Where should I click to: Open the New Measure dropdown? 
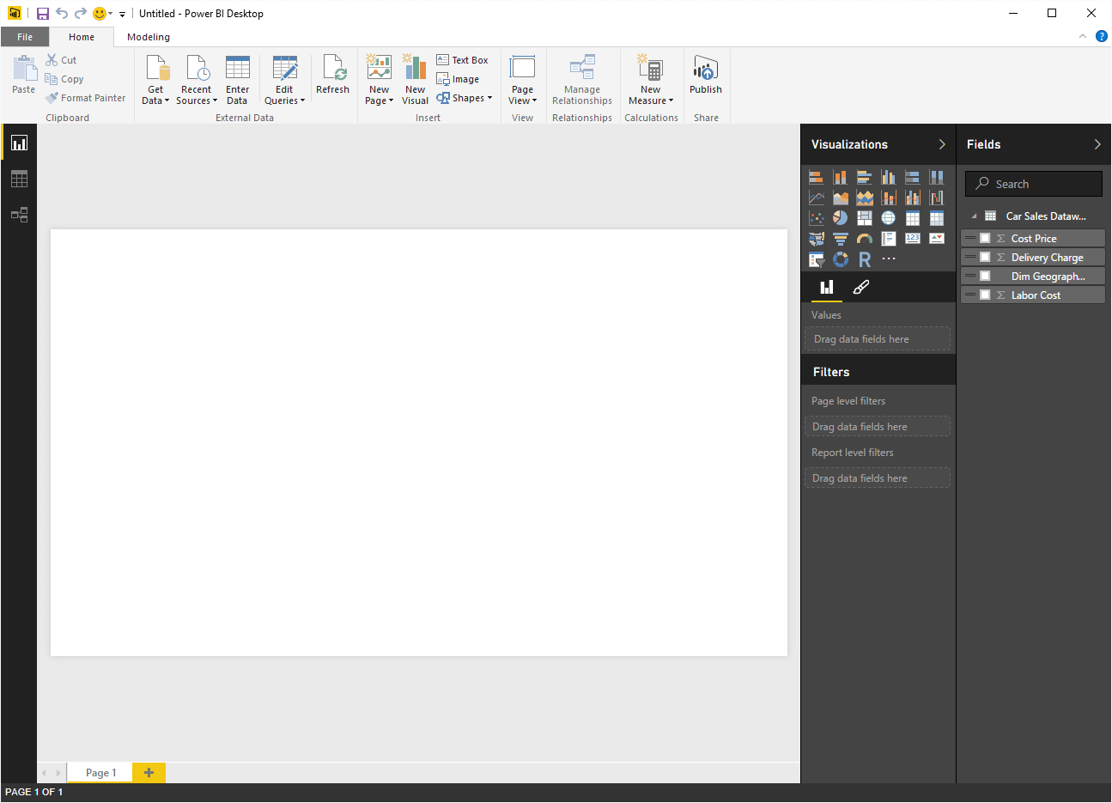pos(650,81)
